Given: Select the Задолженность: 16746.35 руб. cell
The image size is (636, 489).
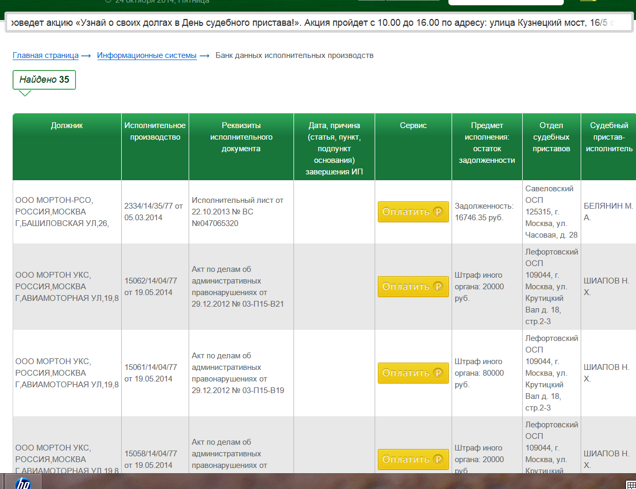Looking at the screenshot, I should [x=487, y=212].
